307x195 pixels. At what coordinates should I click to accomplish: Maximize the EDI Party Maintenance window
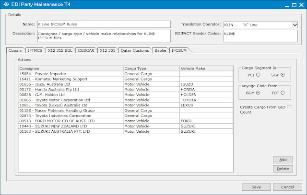(x=294, y=5)
